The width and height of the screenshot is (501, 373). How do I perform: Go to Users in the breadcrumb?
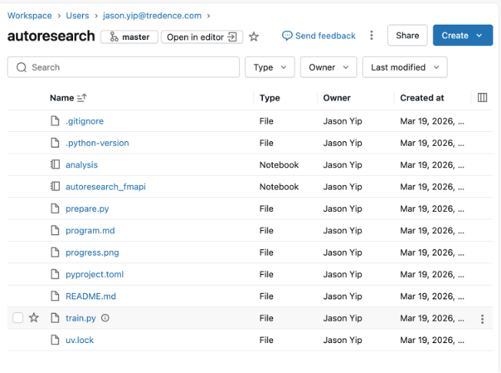pos(77,15)
